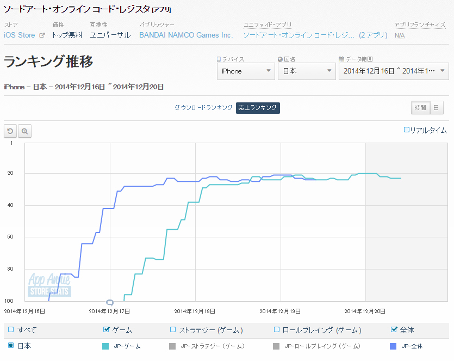
Task: Click the chart reset undo icon
Action: click(x=10, y=131)
